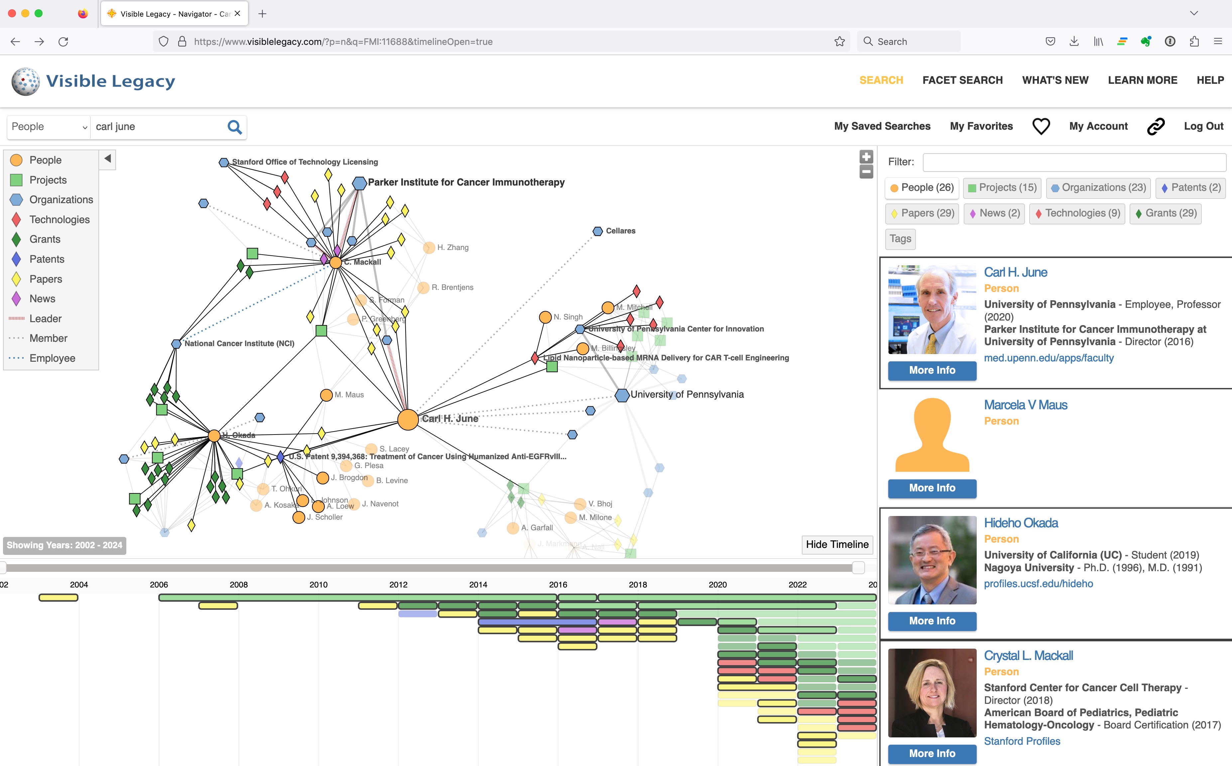
Task: Open HELP in navigation
Action: (x=1210, y=80)
